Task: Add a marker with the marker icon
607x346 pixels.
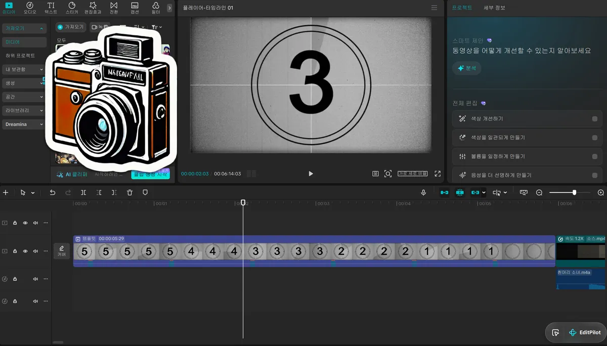Action: (x=145, y=193)
